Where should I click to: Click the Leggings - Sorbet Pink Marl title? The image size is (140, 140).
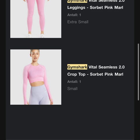coord(95,8)
